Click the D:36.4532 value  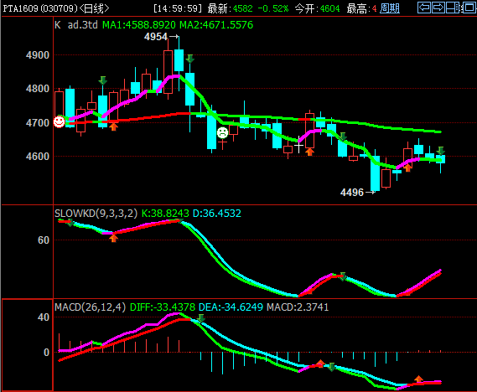[x=217, y=214]
